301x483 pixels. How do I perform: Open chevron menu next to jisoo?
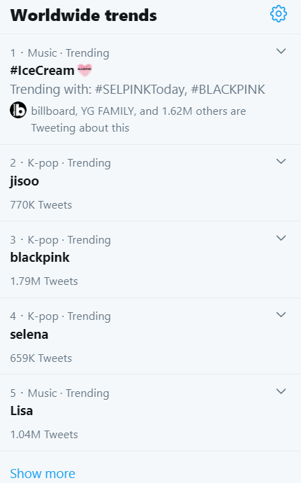pyautogui.click(x=281, y=162)
